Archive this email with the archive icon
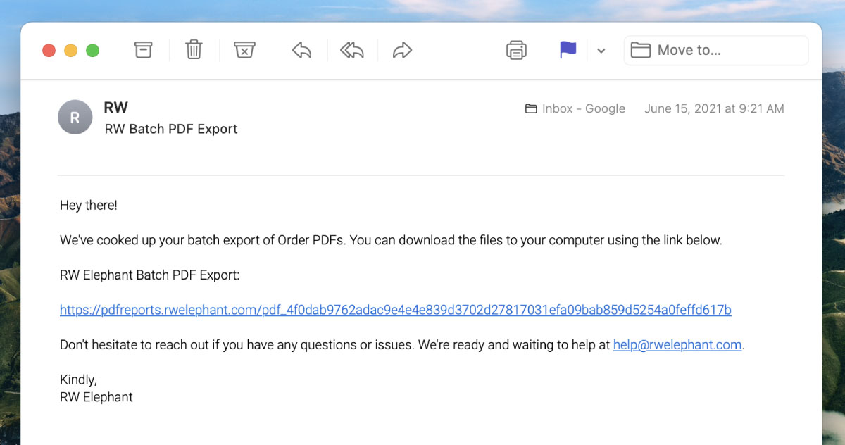The height and width of the screenshot is (445, 845). coord(144,50)
